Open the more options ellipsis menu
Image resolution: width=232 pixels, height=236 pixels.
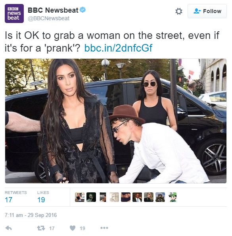[x=104, y=228]
